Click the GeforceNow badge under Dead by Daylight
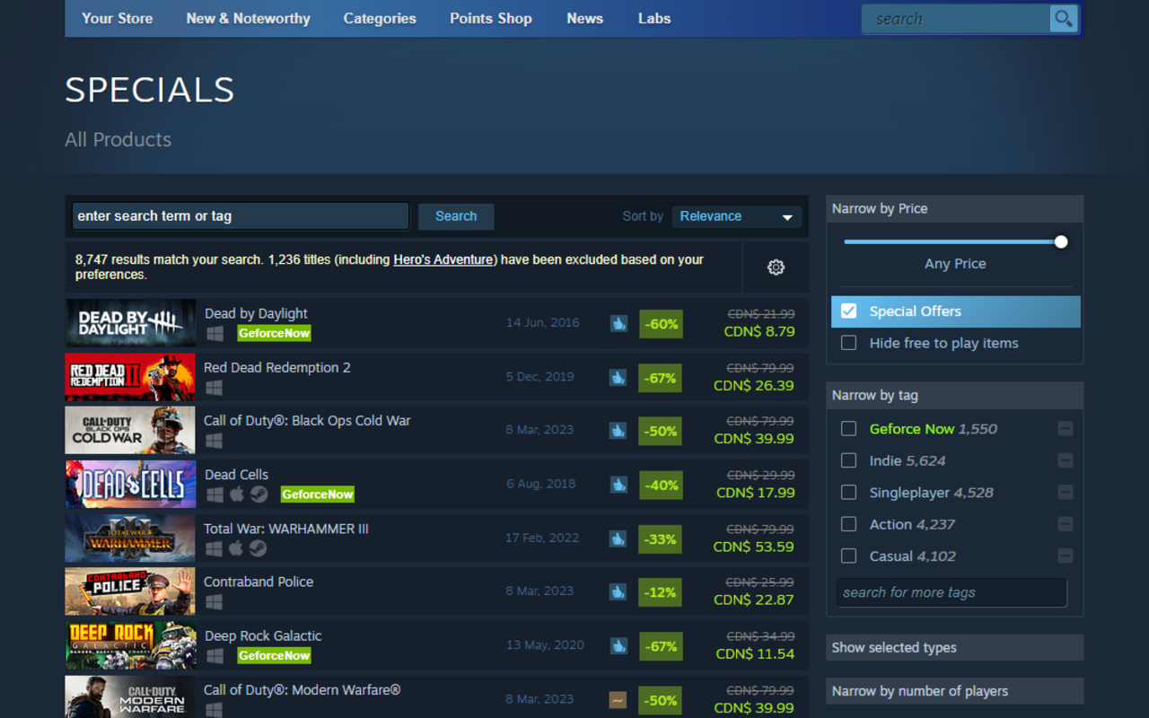Image resolution: width=1149 pixels, height=718 pixels. [274, 333]
